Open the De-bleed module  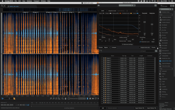tap(163, 25)
